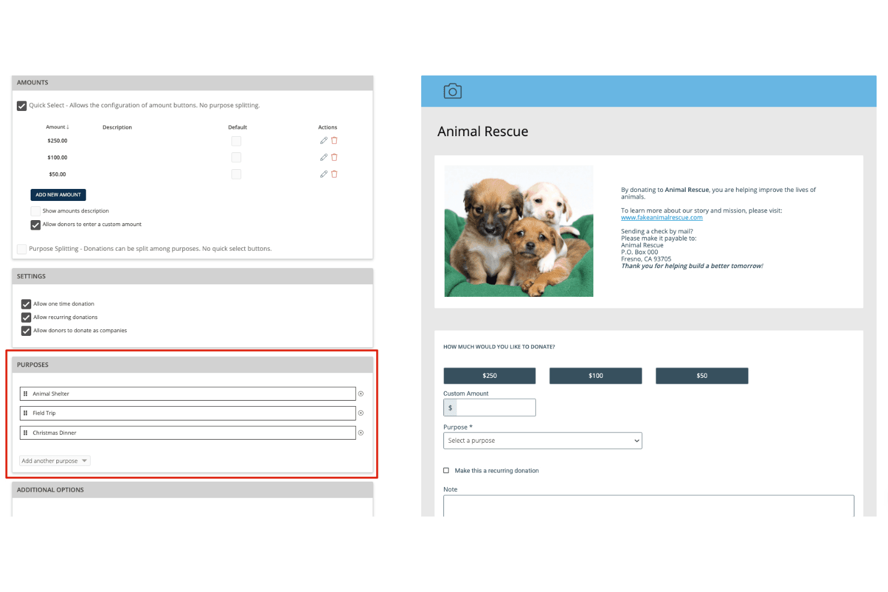The image size is (888, 592).
Task: Open the www.fakeanimalrescue.com link
Action: pyautogui.click(x=661, y=218)
